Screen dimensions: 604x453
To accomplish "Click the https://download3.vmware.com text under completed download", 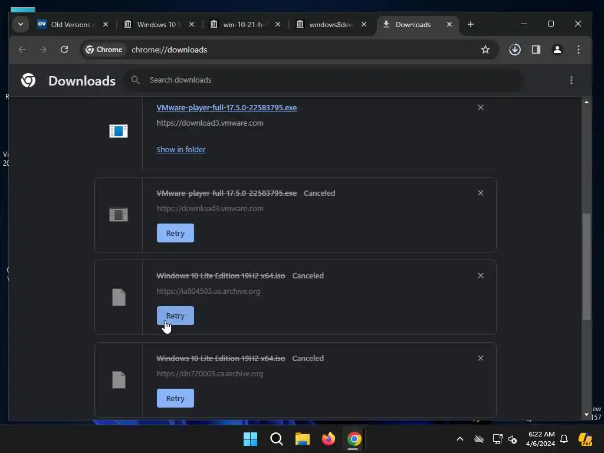I will click(210, 123).
